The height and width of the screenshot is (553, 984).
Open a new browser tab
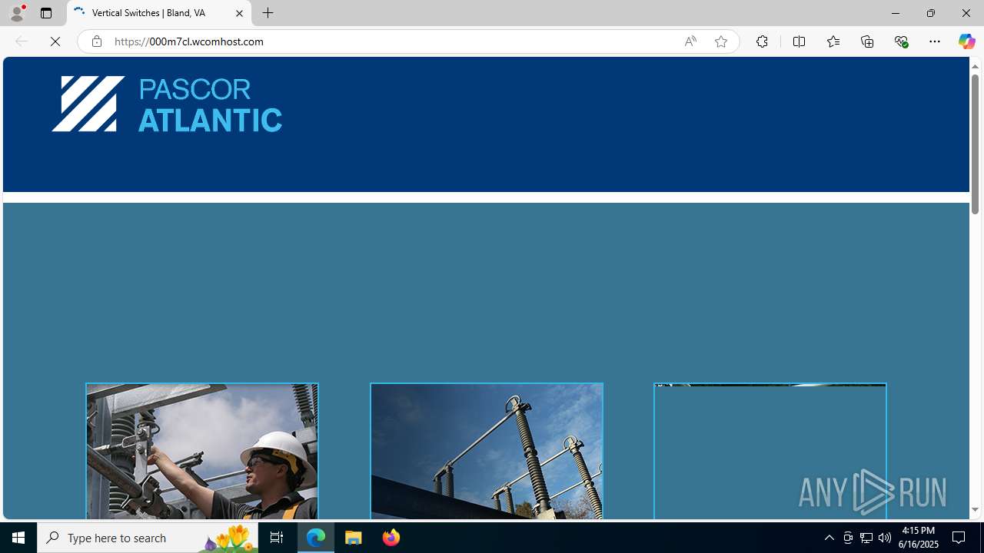pyautogui.click(x=268, y=13)
